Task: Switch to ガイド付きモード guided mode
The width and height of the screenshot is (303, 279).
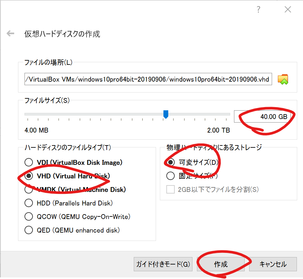Action: [163, 264]
